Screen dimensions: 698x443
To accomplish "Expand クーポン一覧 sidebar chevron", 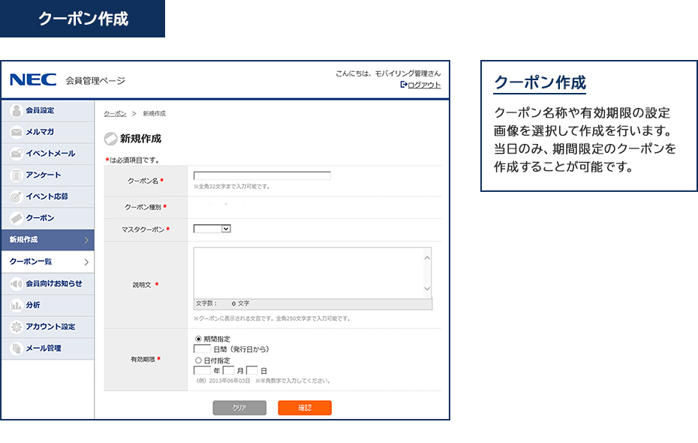I will [86, 262].
